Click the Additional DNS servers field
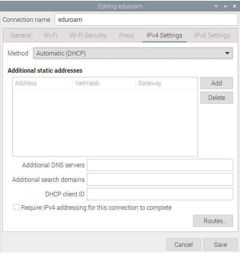The height and width of the screenshot is (253, 240). (160, 165)
